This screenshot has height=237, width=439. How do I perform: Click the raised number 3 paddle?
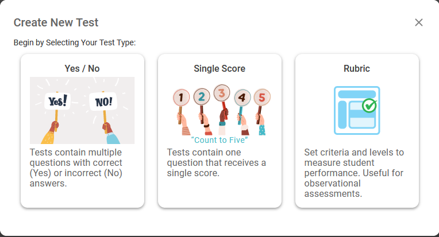click(222, 93)
